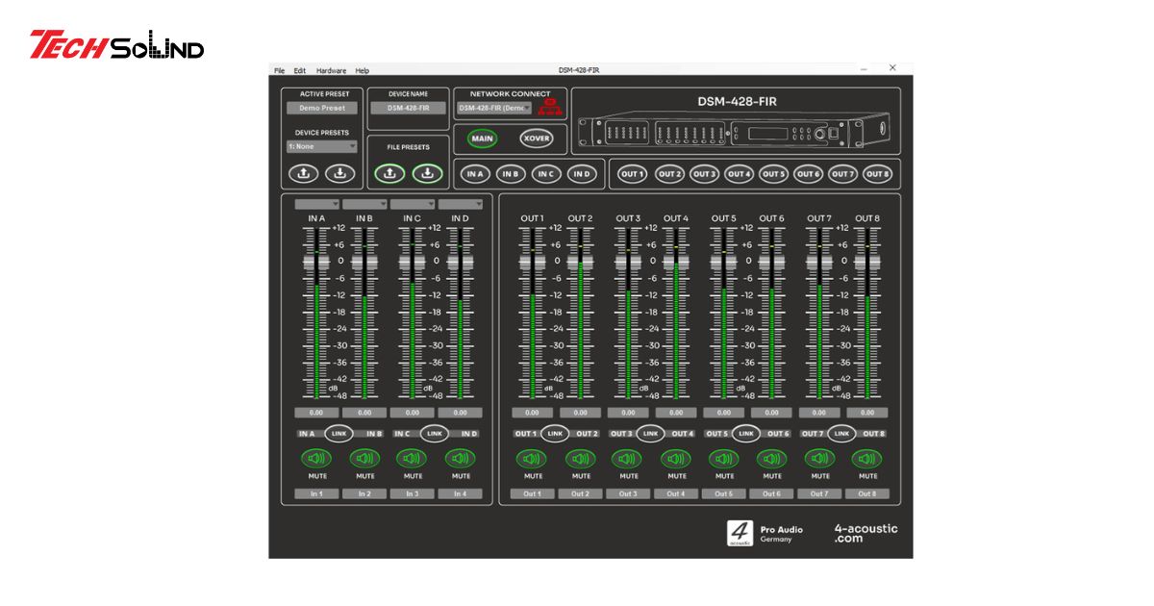Select the OUT 5 channel button
The image size is (1154, 606).
pyautogui.click(x=773, y=174)
